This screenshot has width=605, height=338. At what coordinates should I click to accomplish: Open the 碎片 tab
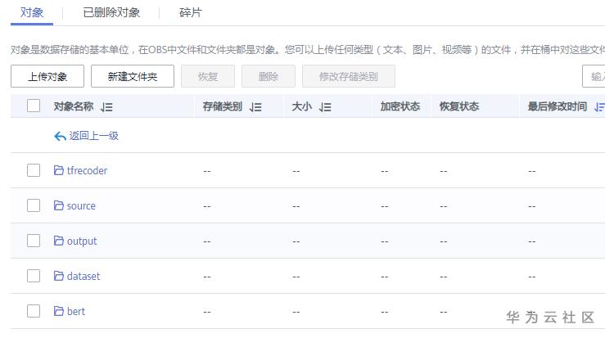[x=191, y=12]
